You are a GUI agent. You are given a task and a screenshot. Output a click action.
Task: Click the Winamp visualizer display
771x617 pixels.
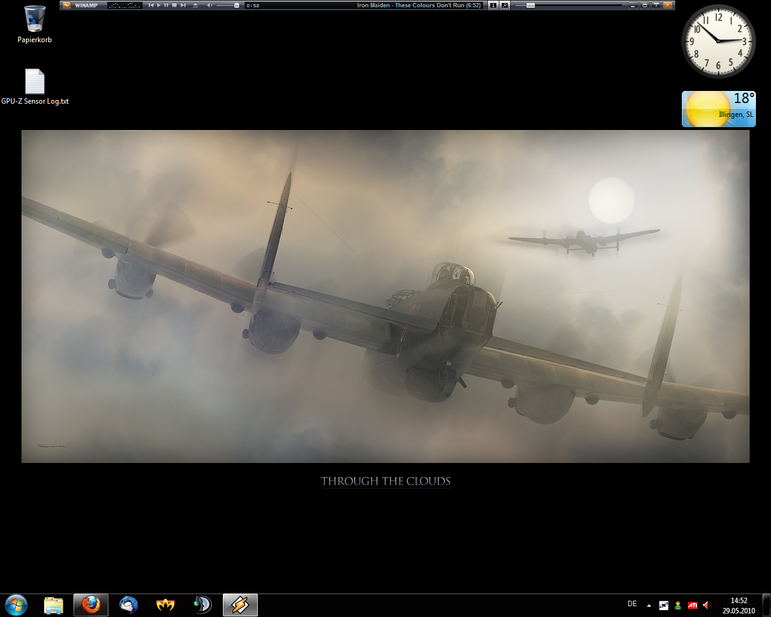125,5
